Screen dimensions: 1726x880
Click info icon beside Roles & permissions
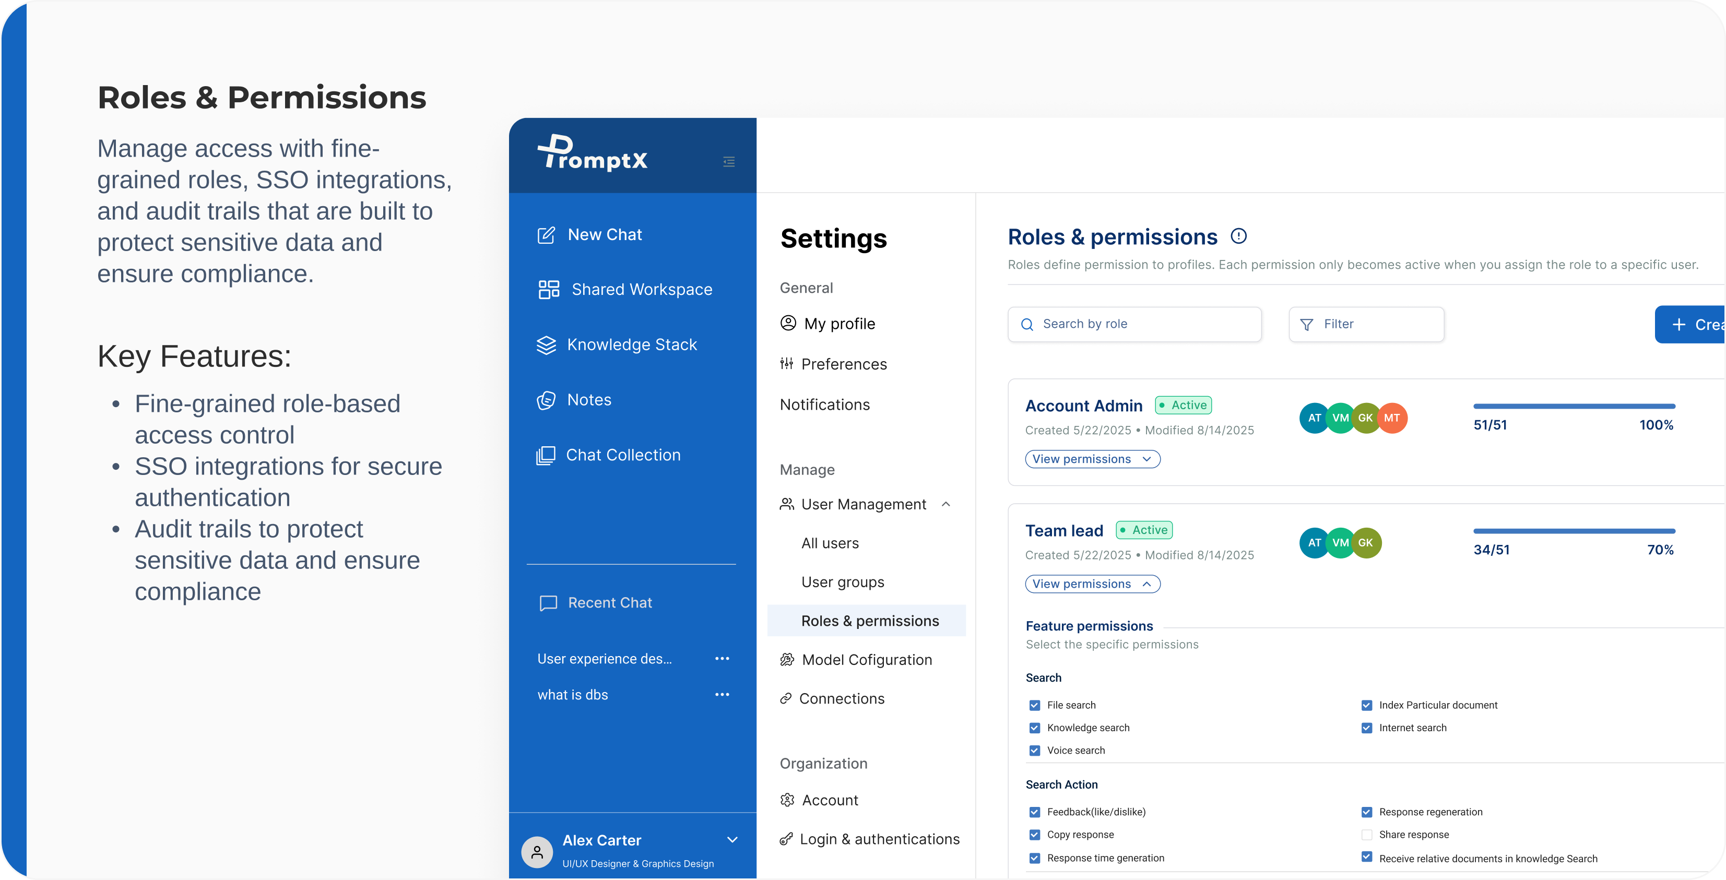point(1238,236)
